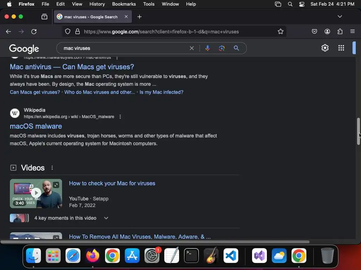Open the View menu
The image size is (361, 270).
click(x=77, y=4)
